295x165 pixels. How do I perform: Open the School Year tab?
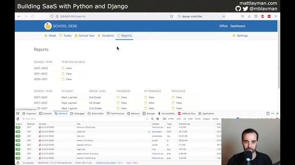tap(84, 36)
